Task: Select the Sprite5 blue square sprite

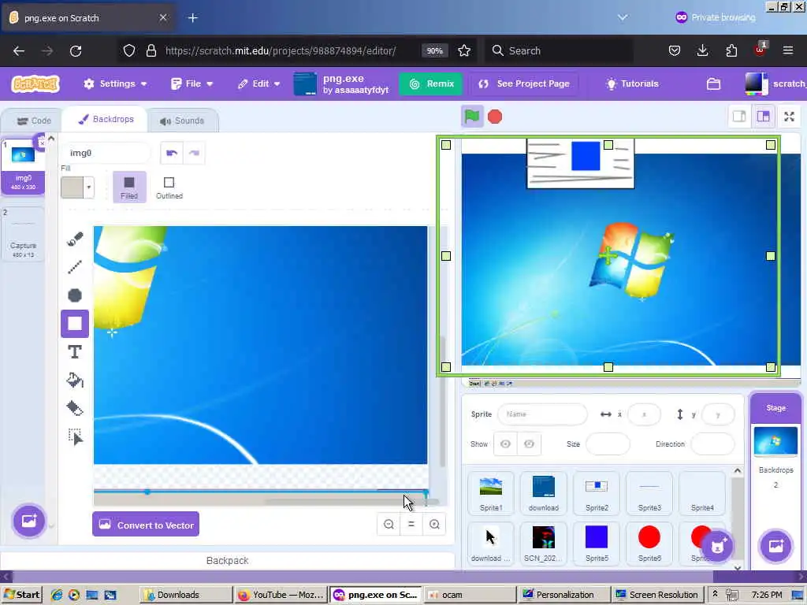Action: point(597,543)
